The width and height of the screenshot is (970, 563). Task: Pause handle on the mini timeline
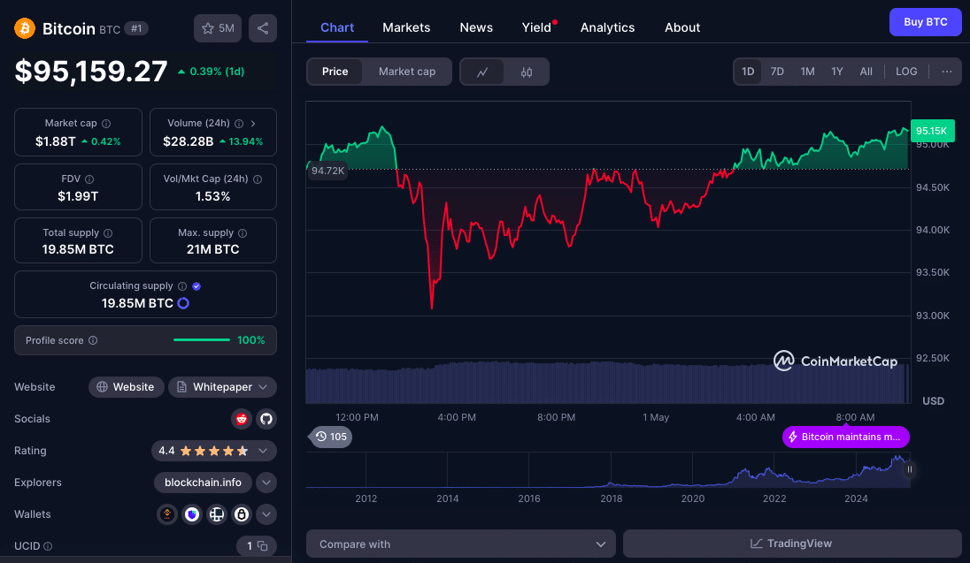click(x=910, y=469)
